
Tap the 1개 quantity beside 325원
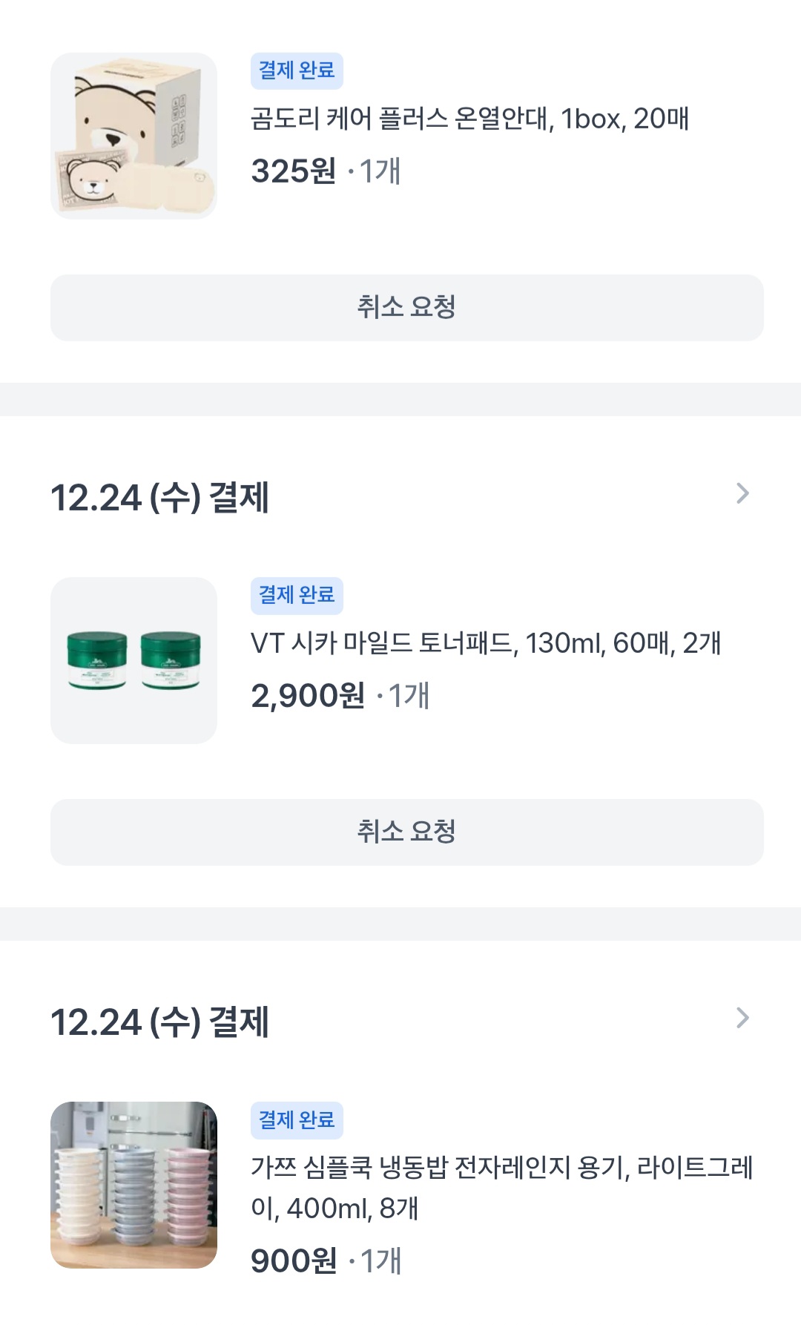[x=380, y=171]
